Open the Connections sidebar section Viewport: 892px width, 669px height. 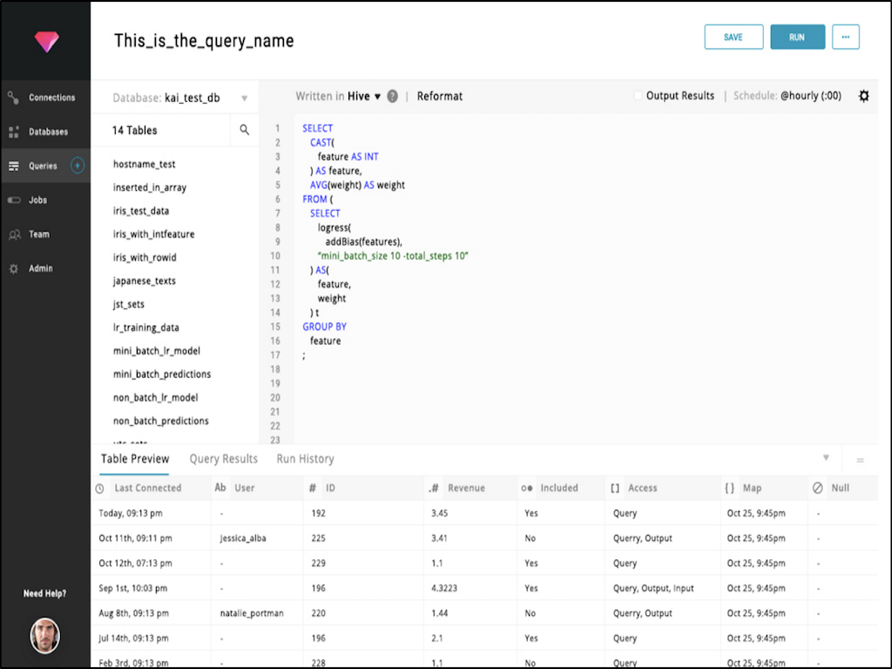(x=51, y=98)
